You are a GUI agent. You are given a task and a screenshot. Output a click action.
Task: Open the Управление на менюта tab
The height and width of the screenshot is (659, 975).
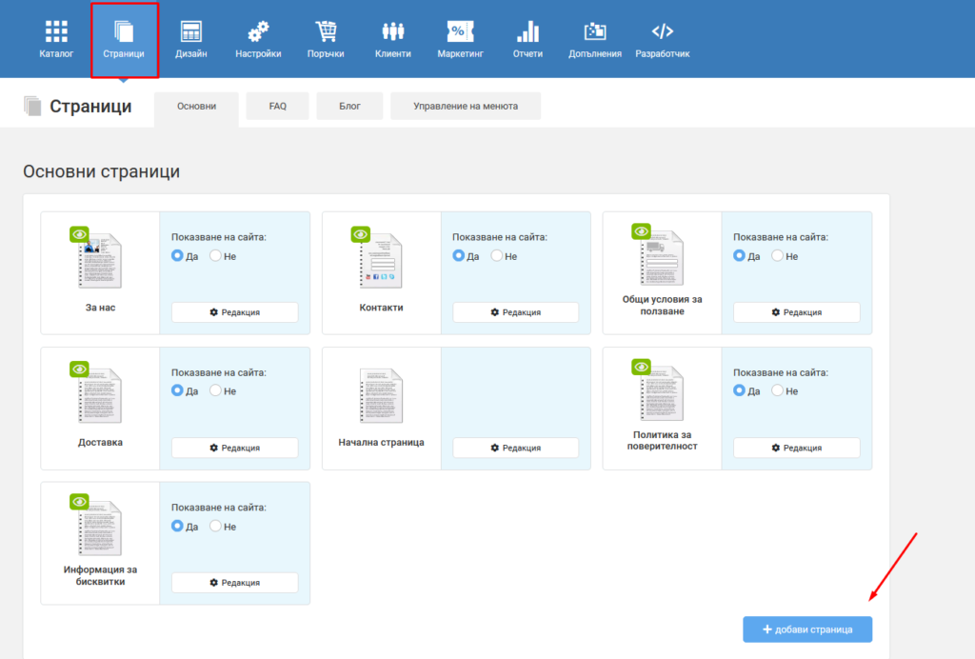tap(466, 107)
